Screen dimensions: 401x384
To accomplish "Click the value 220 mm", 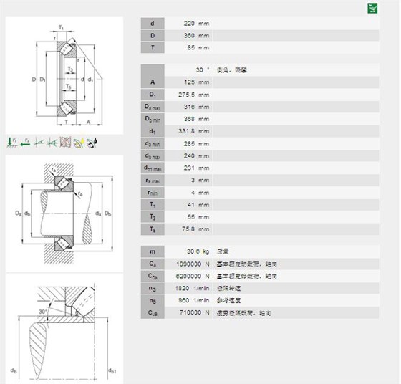I will [x=196, y=24].
